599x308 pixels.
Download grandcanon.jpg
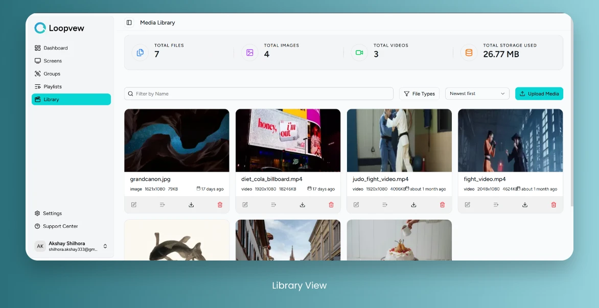tap(191, 205)
